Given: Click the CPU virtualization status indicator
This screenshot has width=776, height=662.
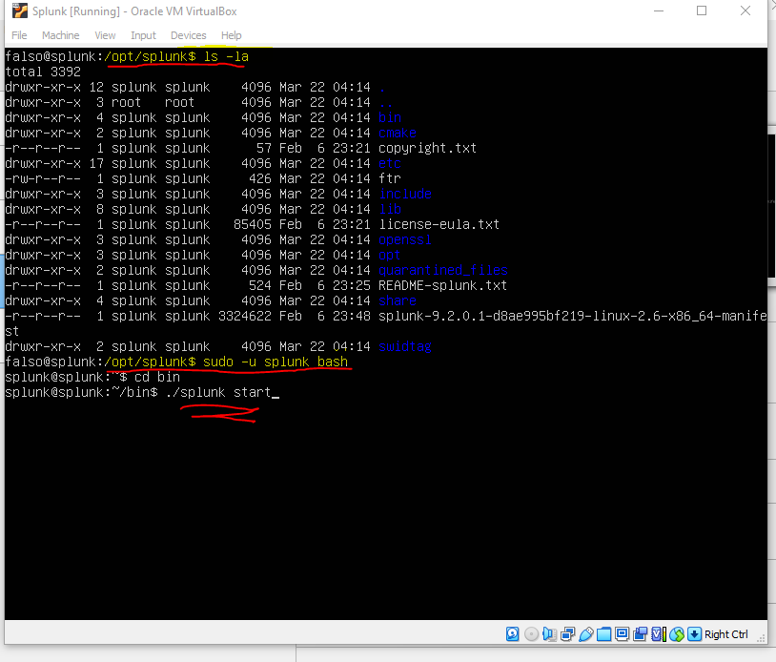Looking at the screenshot, I should [x=658, y=634].
